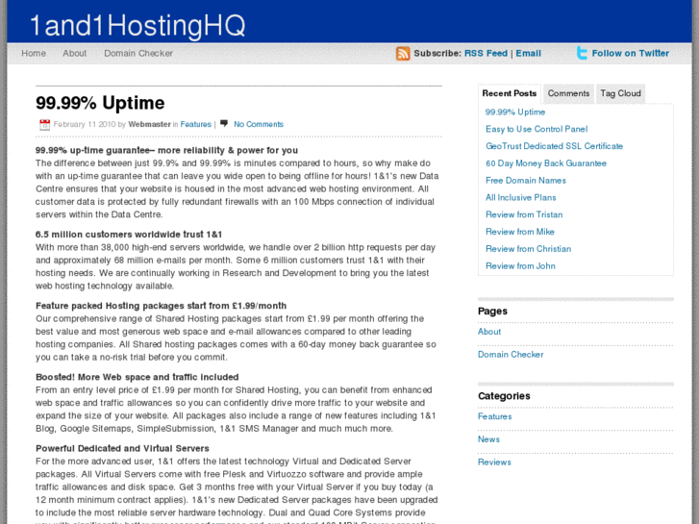Open the Review from Christian post
The height and width of the screenshot is (524, 699).
point(528,248)
